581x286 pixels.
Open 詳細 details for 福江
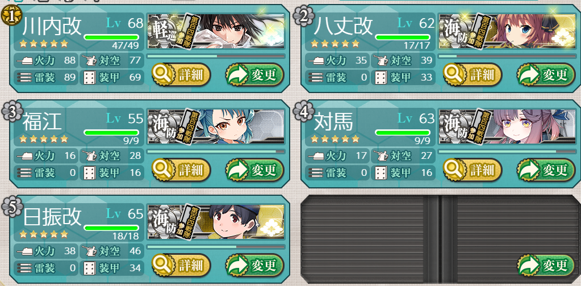coord(181,170)
